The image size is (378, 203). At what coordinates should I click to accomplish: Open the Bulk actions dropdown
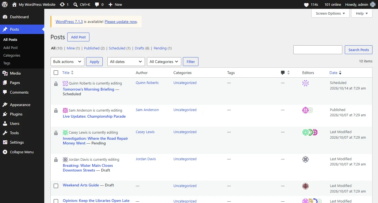pos(68,62)
